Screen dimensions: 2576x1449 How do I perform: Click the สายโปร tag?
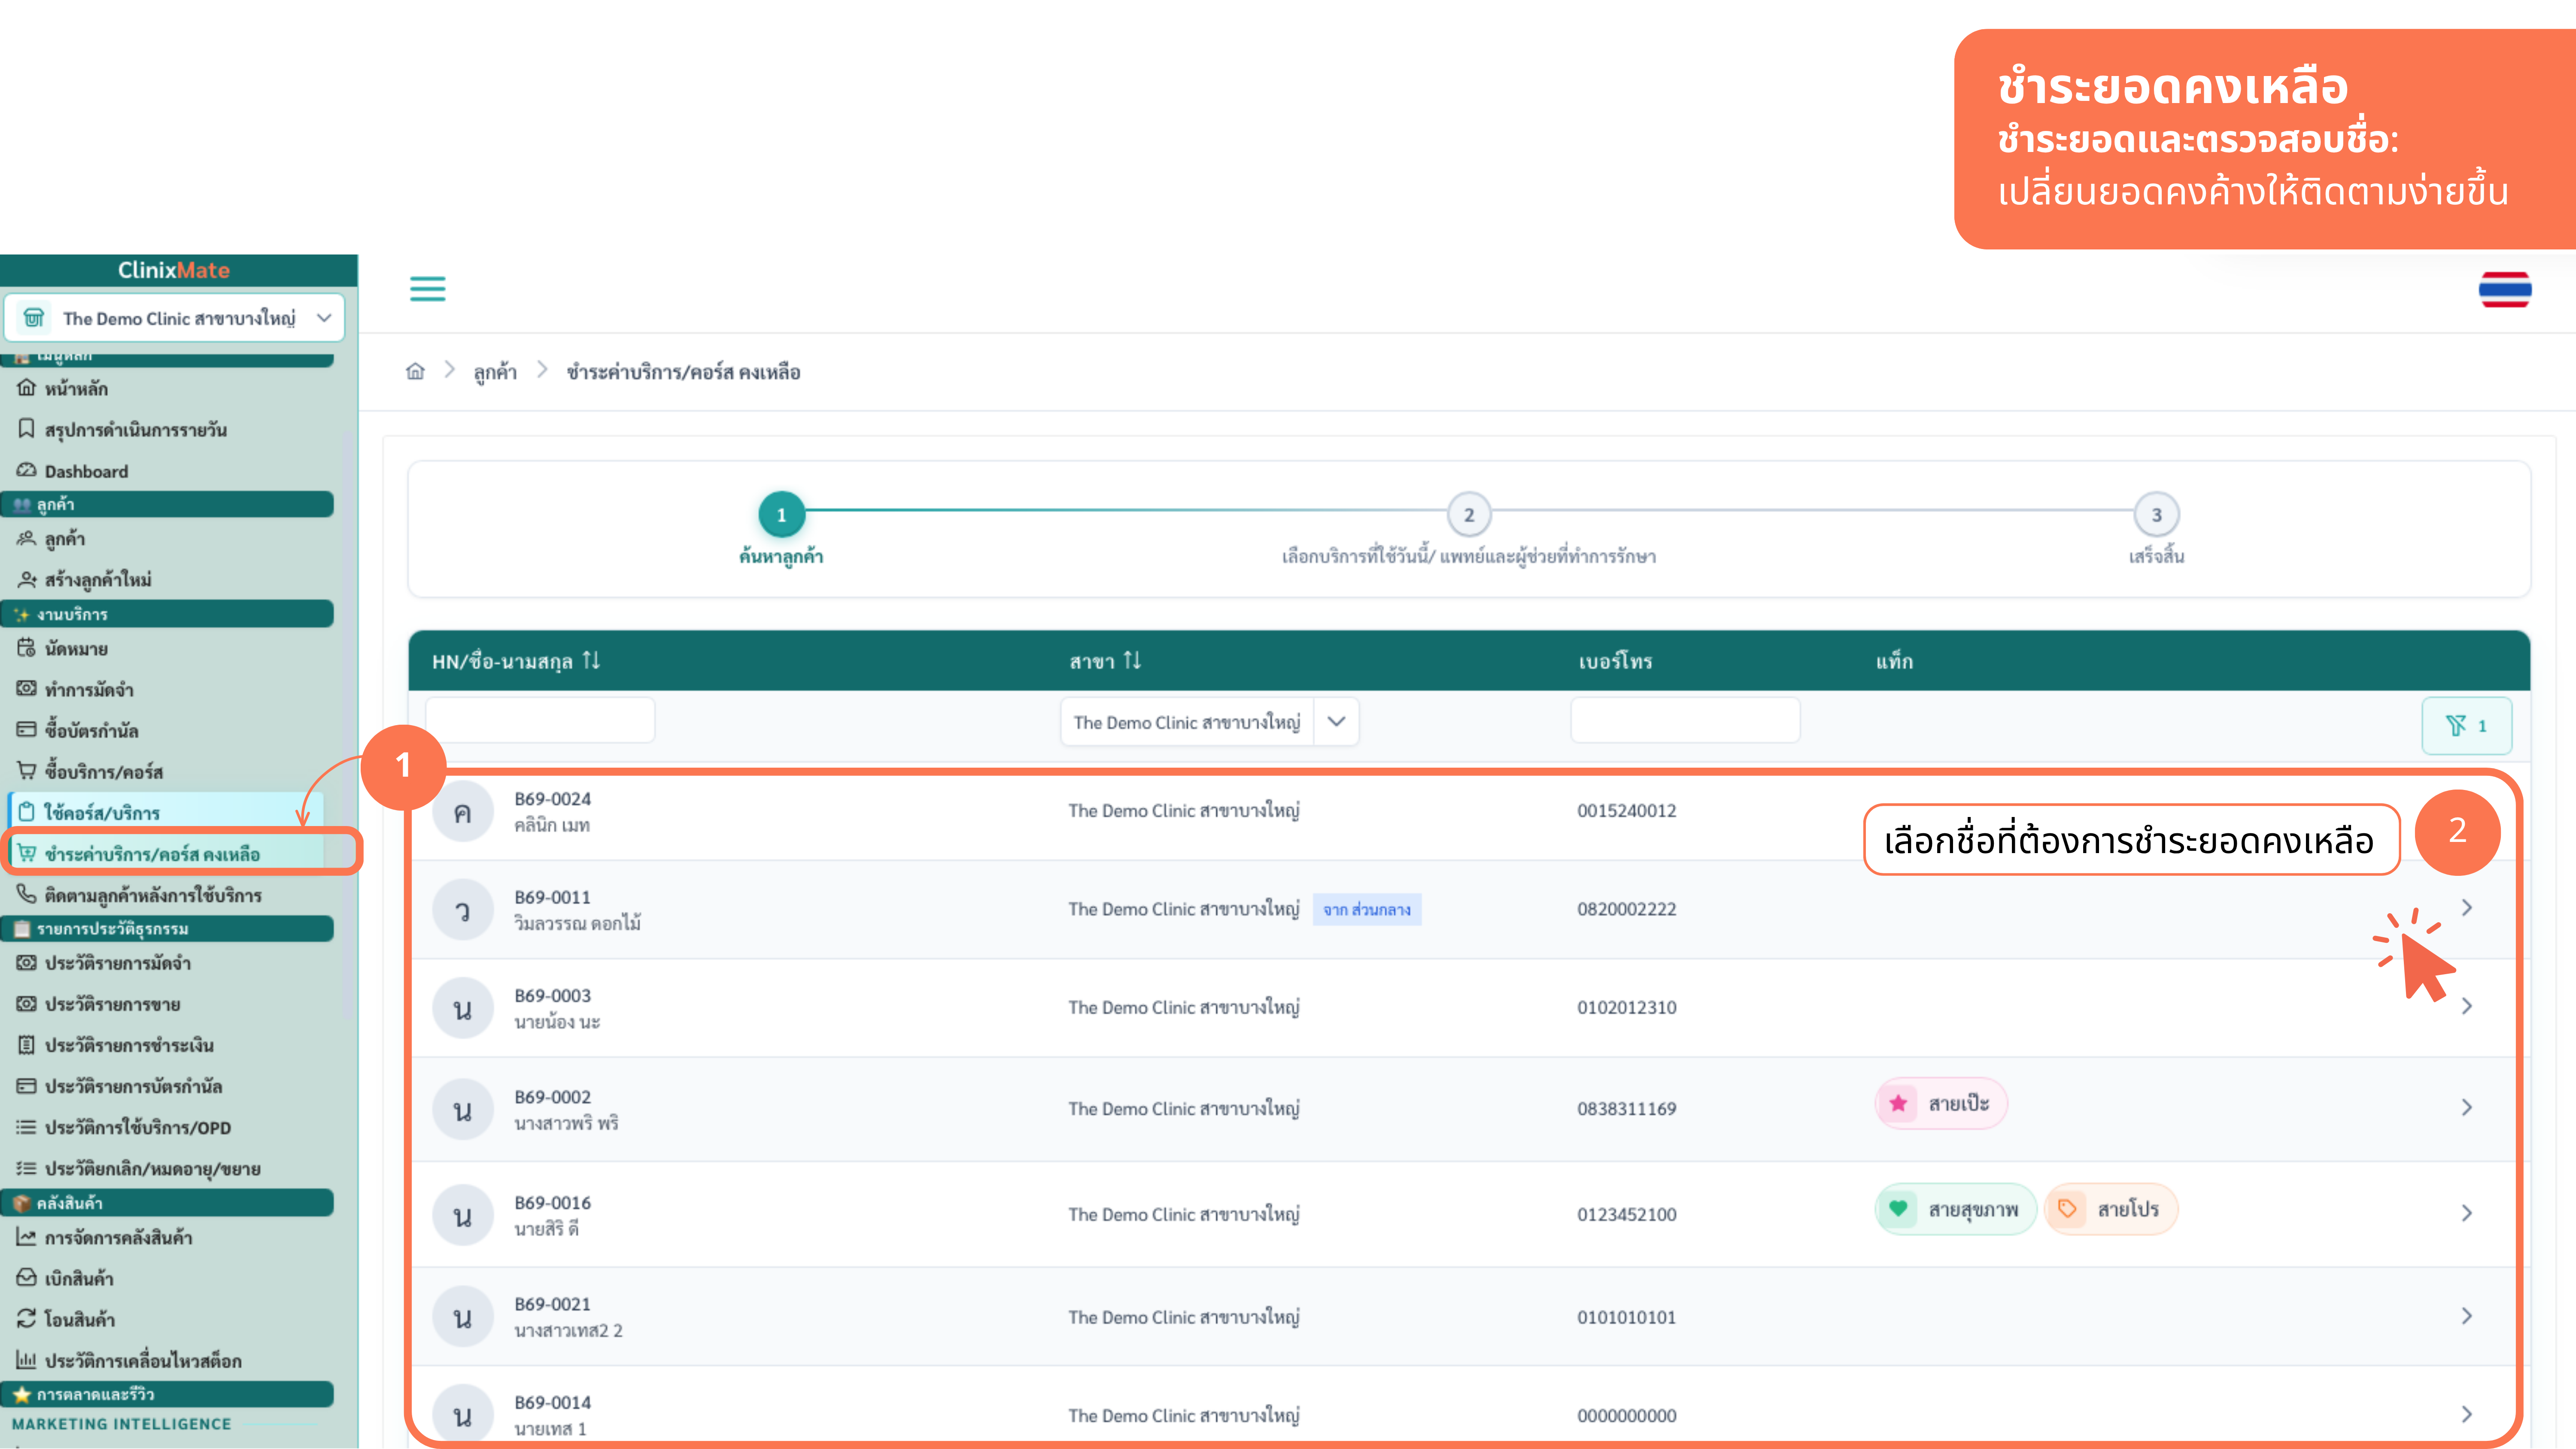tap(2111, 1209)
